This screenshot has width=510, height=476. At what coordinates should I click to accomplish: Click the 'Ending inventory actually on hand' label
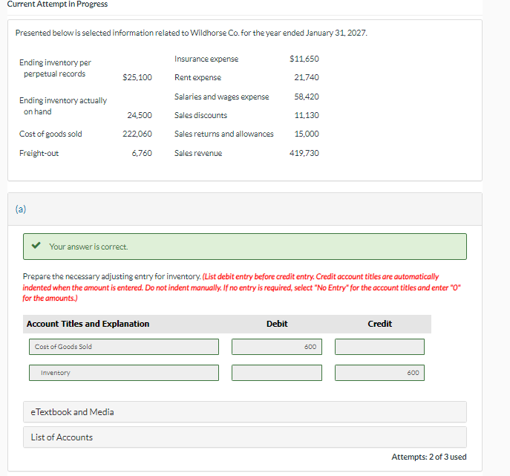(x=63, y=106)
